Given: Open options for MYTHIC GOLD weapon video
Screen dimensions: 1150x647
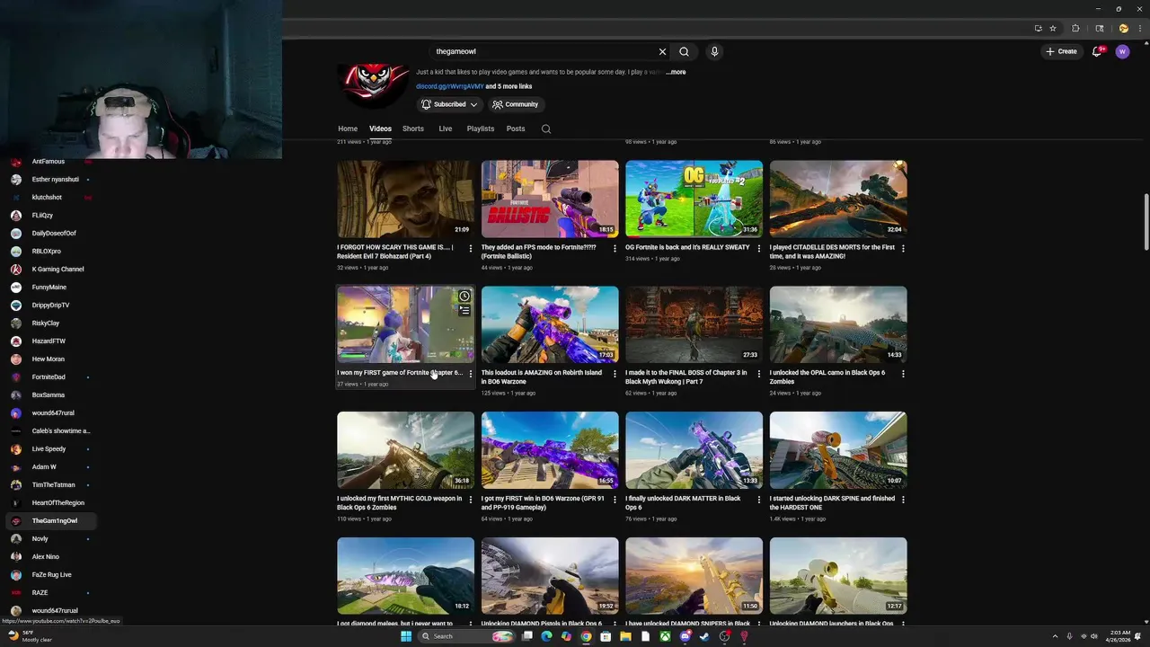Looking at the screenshot, I should tap(470, 500).
